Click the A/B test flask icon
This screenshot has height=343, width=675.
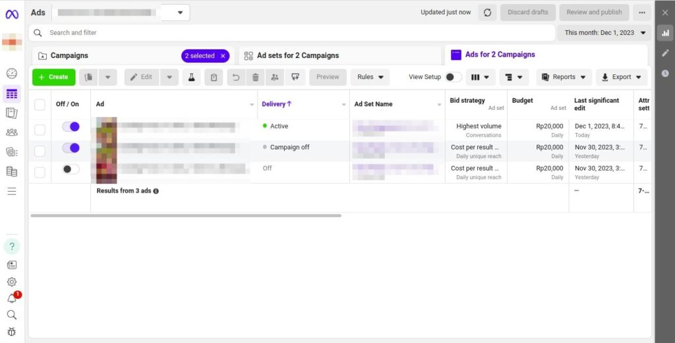click(192, 77)
